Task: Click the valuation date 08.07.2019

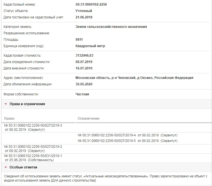Action: tap(84, 62)
